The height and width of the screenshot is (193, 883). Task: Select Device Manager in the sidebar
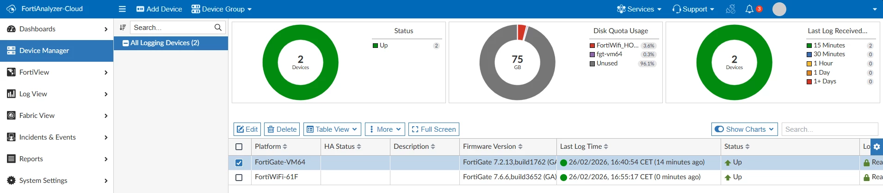click(56, 51)
